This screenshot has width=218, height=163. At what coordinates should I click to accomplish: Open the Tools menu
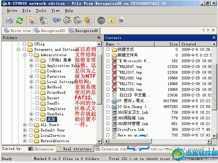point(41,10)
